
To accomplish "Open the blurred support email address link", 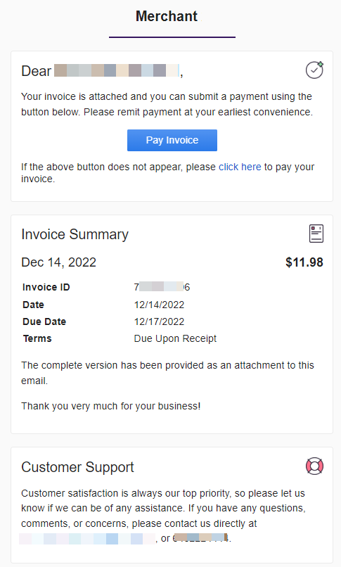I will [87, 538].
